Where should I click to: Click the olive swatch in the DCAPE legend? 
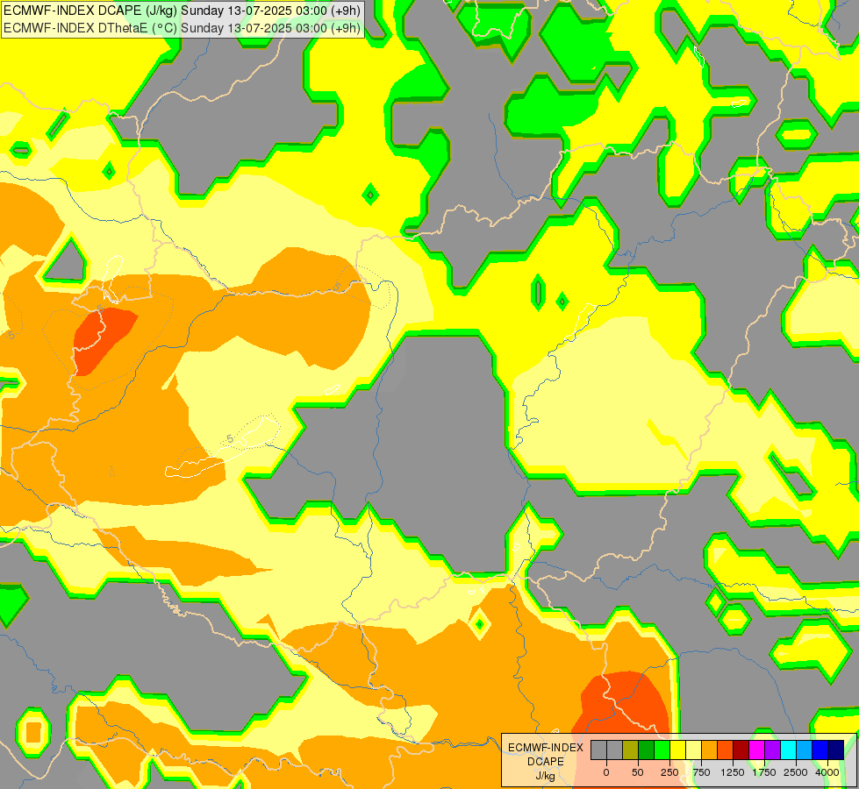point(631,750)
